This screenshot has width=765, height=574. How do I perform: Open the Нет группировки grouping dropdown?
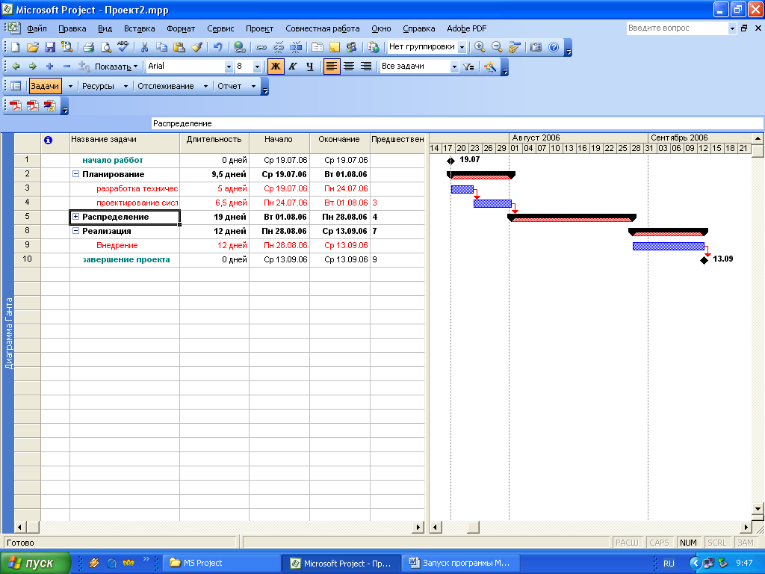click(462, 47)
